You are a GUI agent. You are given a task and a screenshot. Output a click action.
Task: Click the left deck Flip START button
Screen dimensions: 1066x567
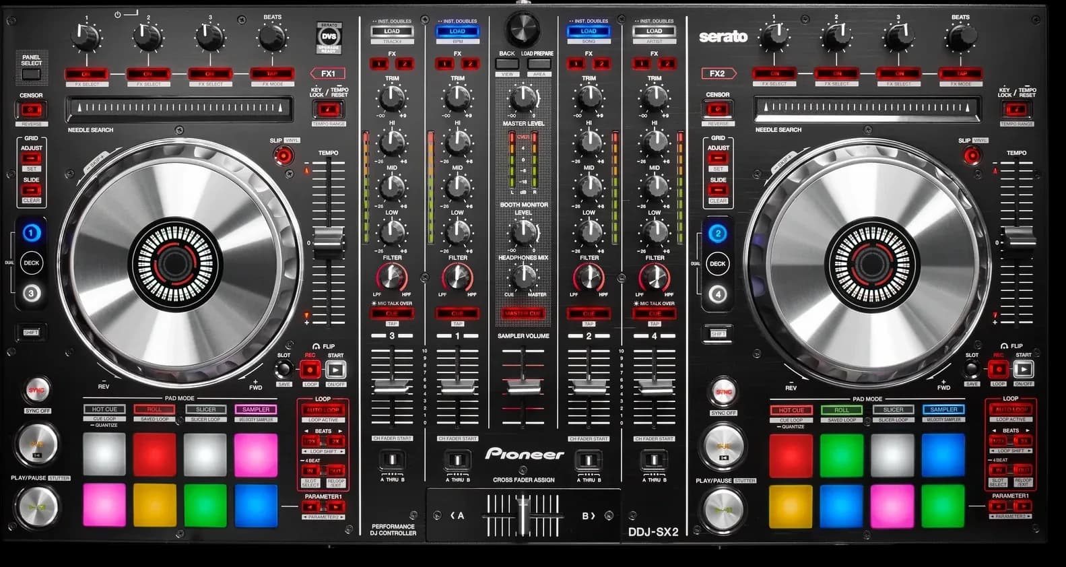click(x=335, y=369)
